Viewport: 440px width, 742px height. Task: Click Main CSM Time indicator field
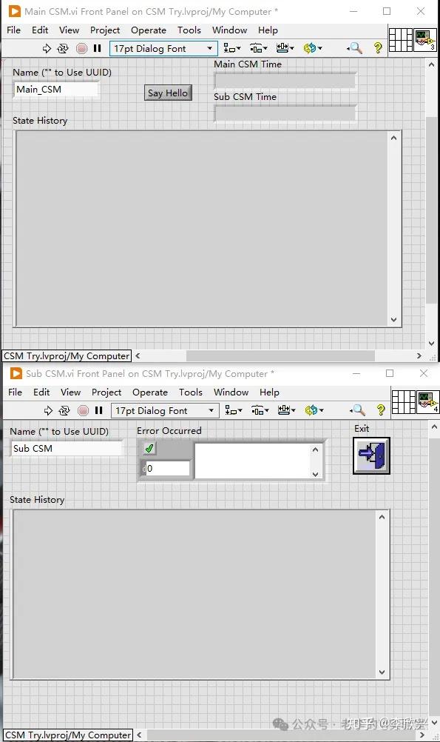285,81
